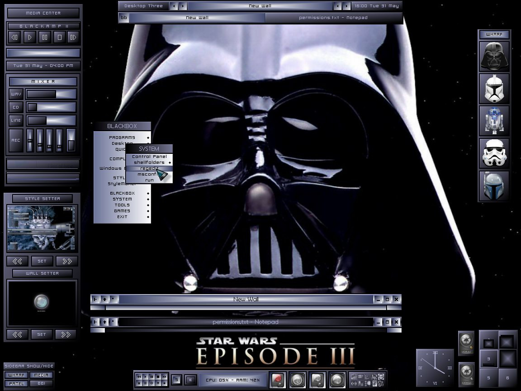Start playback with BlackAmp play button
The width and height of the screenshot is (521, 391).
(29, 37)
